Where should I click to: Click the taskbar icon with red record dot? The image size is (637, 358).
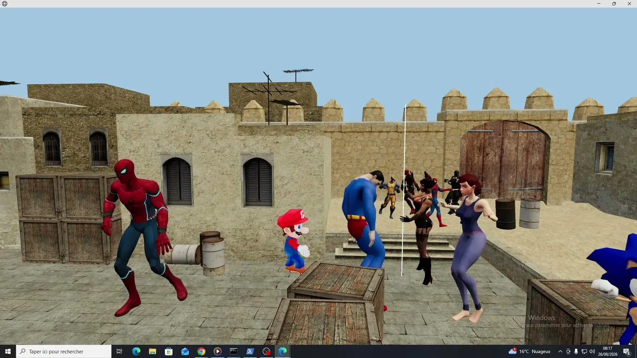click(266, 352)
